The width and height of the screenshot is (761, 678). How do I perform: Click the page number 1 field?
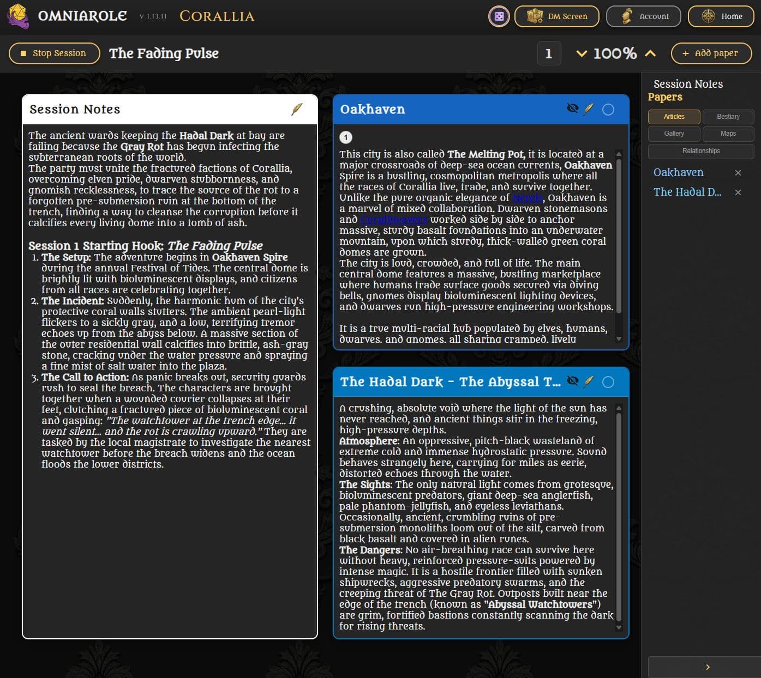[549, 53]
